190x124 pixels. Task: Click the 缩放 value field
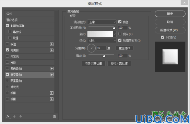[123, 56]
